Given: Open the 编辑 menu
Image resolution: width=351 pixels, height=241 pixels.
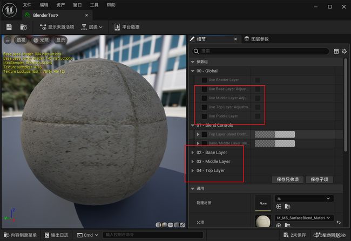Looking at the screenshot, I should (x=44, y=5).
